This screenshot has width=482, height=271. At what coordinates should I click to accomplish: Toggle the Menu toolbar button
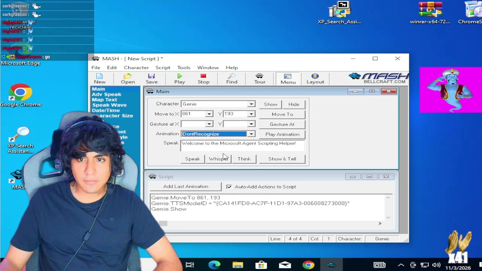pos(288,79)
